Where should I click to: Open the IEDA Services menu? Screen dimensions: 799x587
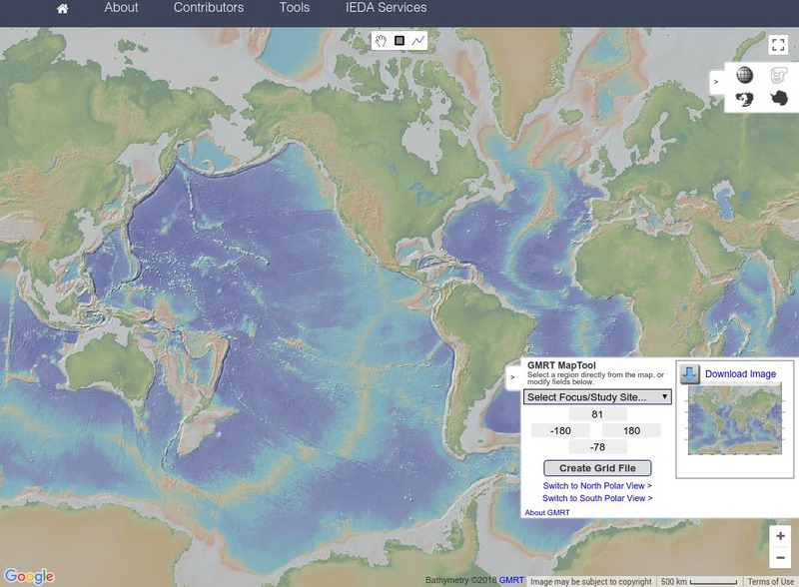386,8
